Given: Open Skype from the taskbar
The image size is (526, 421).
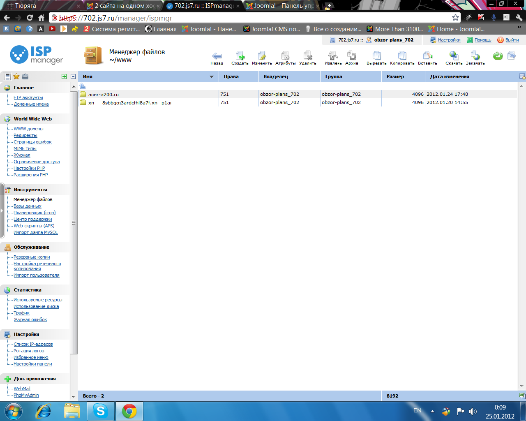Looking at the screenshot, I should (x=100, y=411).
